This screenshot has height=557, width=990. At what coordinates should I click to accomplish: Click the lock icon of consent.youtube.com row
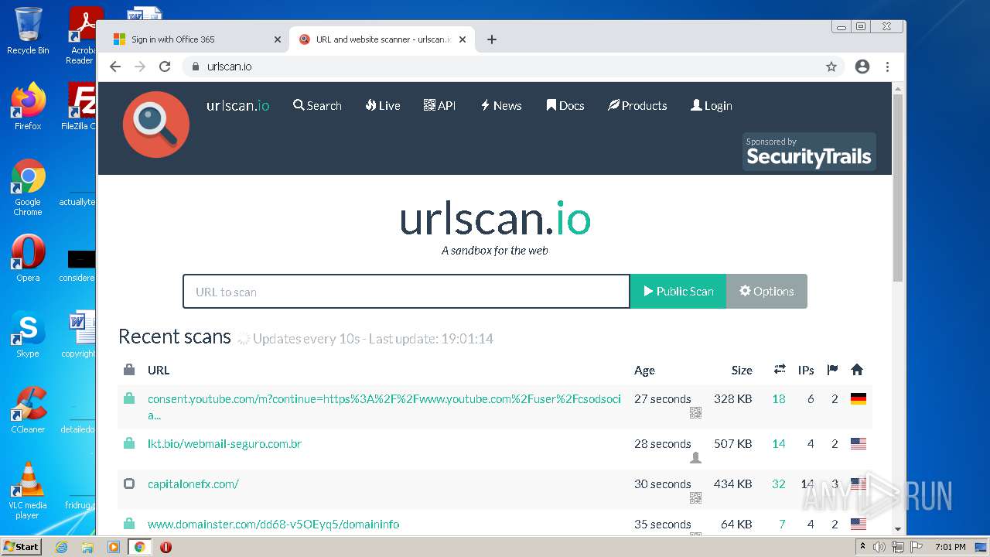[x=129, y=398]
